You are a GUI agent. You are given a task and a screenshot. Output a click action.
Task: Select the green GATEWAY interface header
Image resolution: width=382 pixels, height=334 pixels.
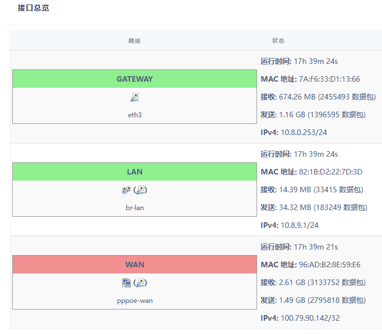point(134,79)
